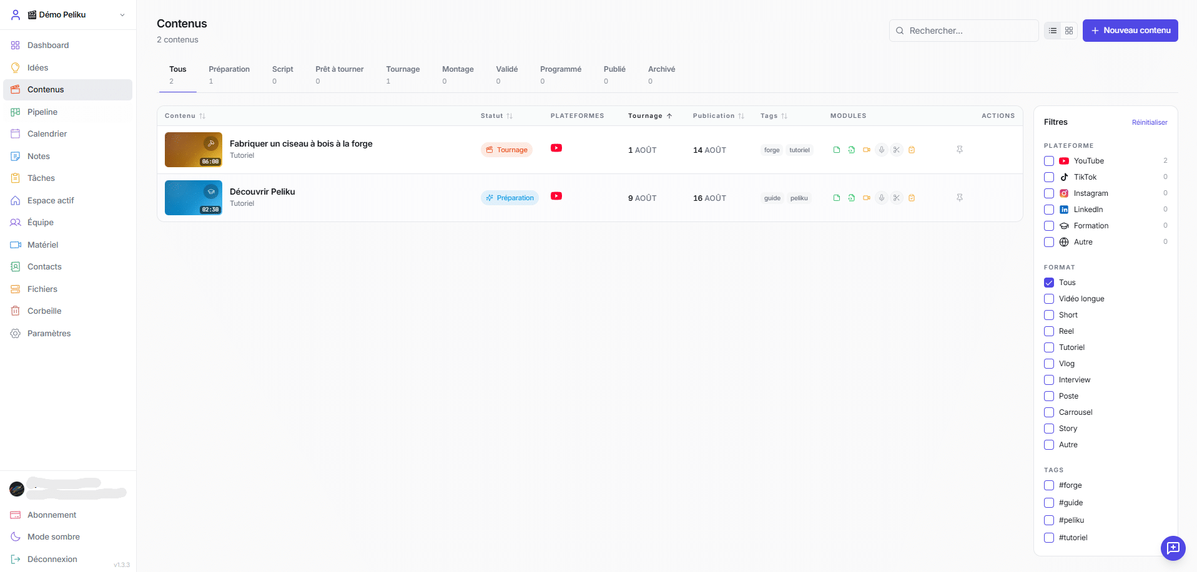Sort the table by Publication column

719,116
